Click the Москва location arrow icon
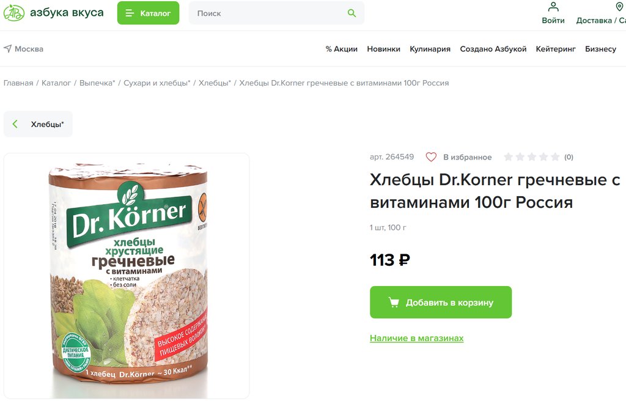 tap(7, 48)
